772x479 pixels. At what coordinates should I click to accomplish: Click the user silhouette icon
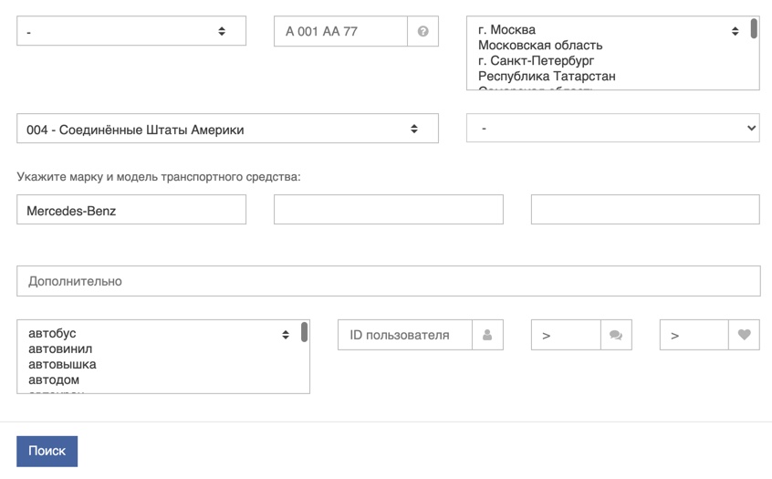(487, 335)
